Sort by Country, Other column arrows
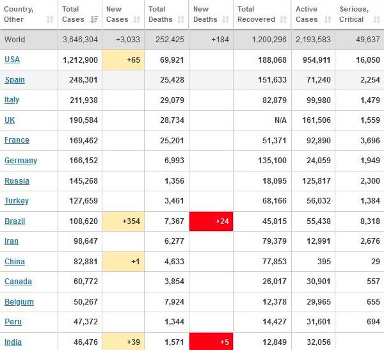Image resolution: width=384 pixels, height=350 pixels. 50,19
